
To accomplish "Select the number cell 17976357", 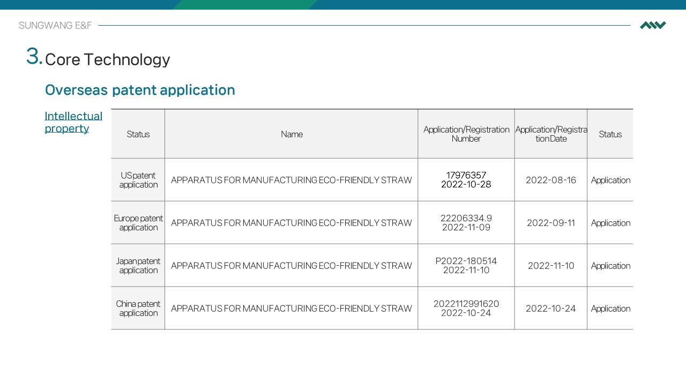I will tap(466, 180).
